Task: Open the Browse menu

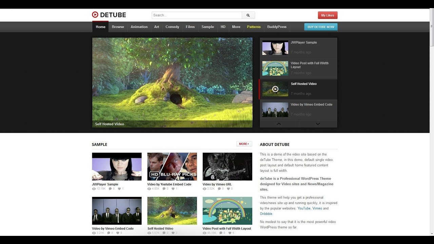Action: coord(118,27)
